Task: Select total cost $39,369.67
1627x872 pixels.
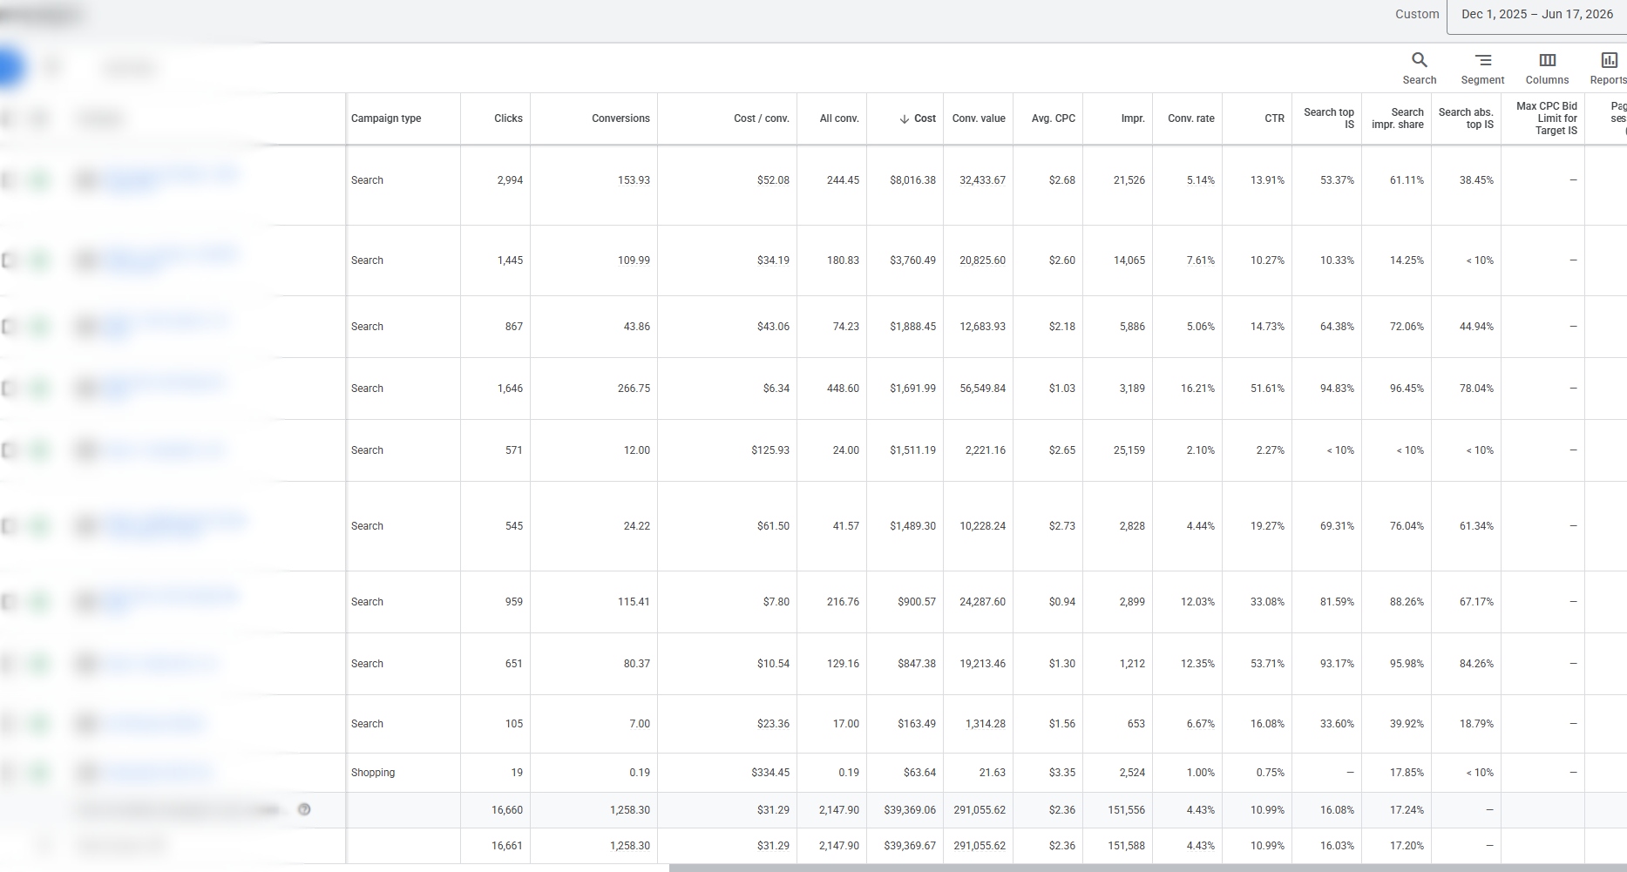Action: (910, 846)
